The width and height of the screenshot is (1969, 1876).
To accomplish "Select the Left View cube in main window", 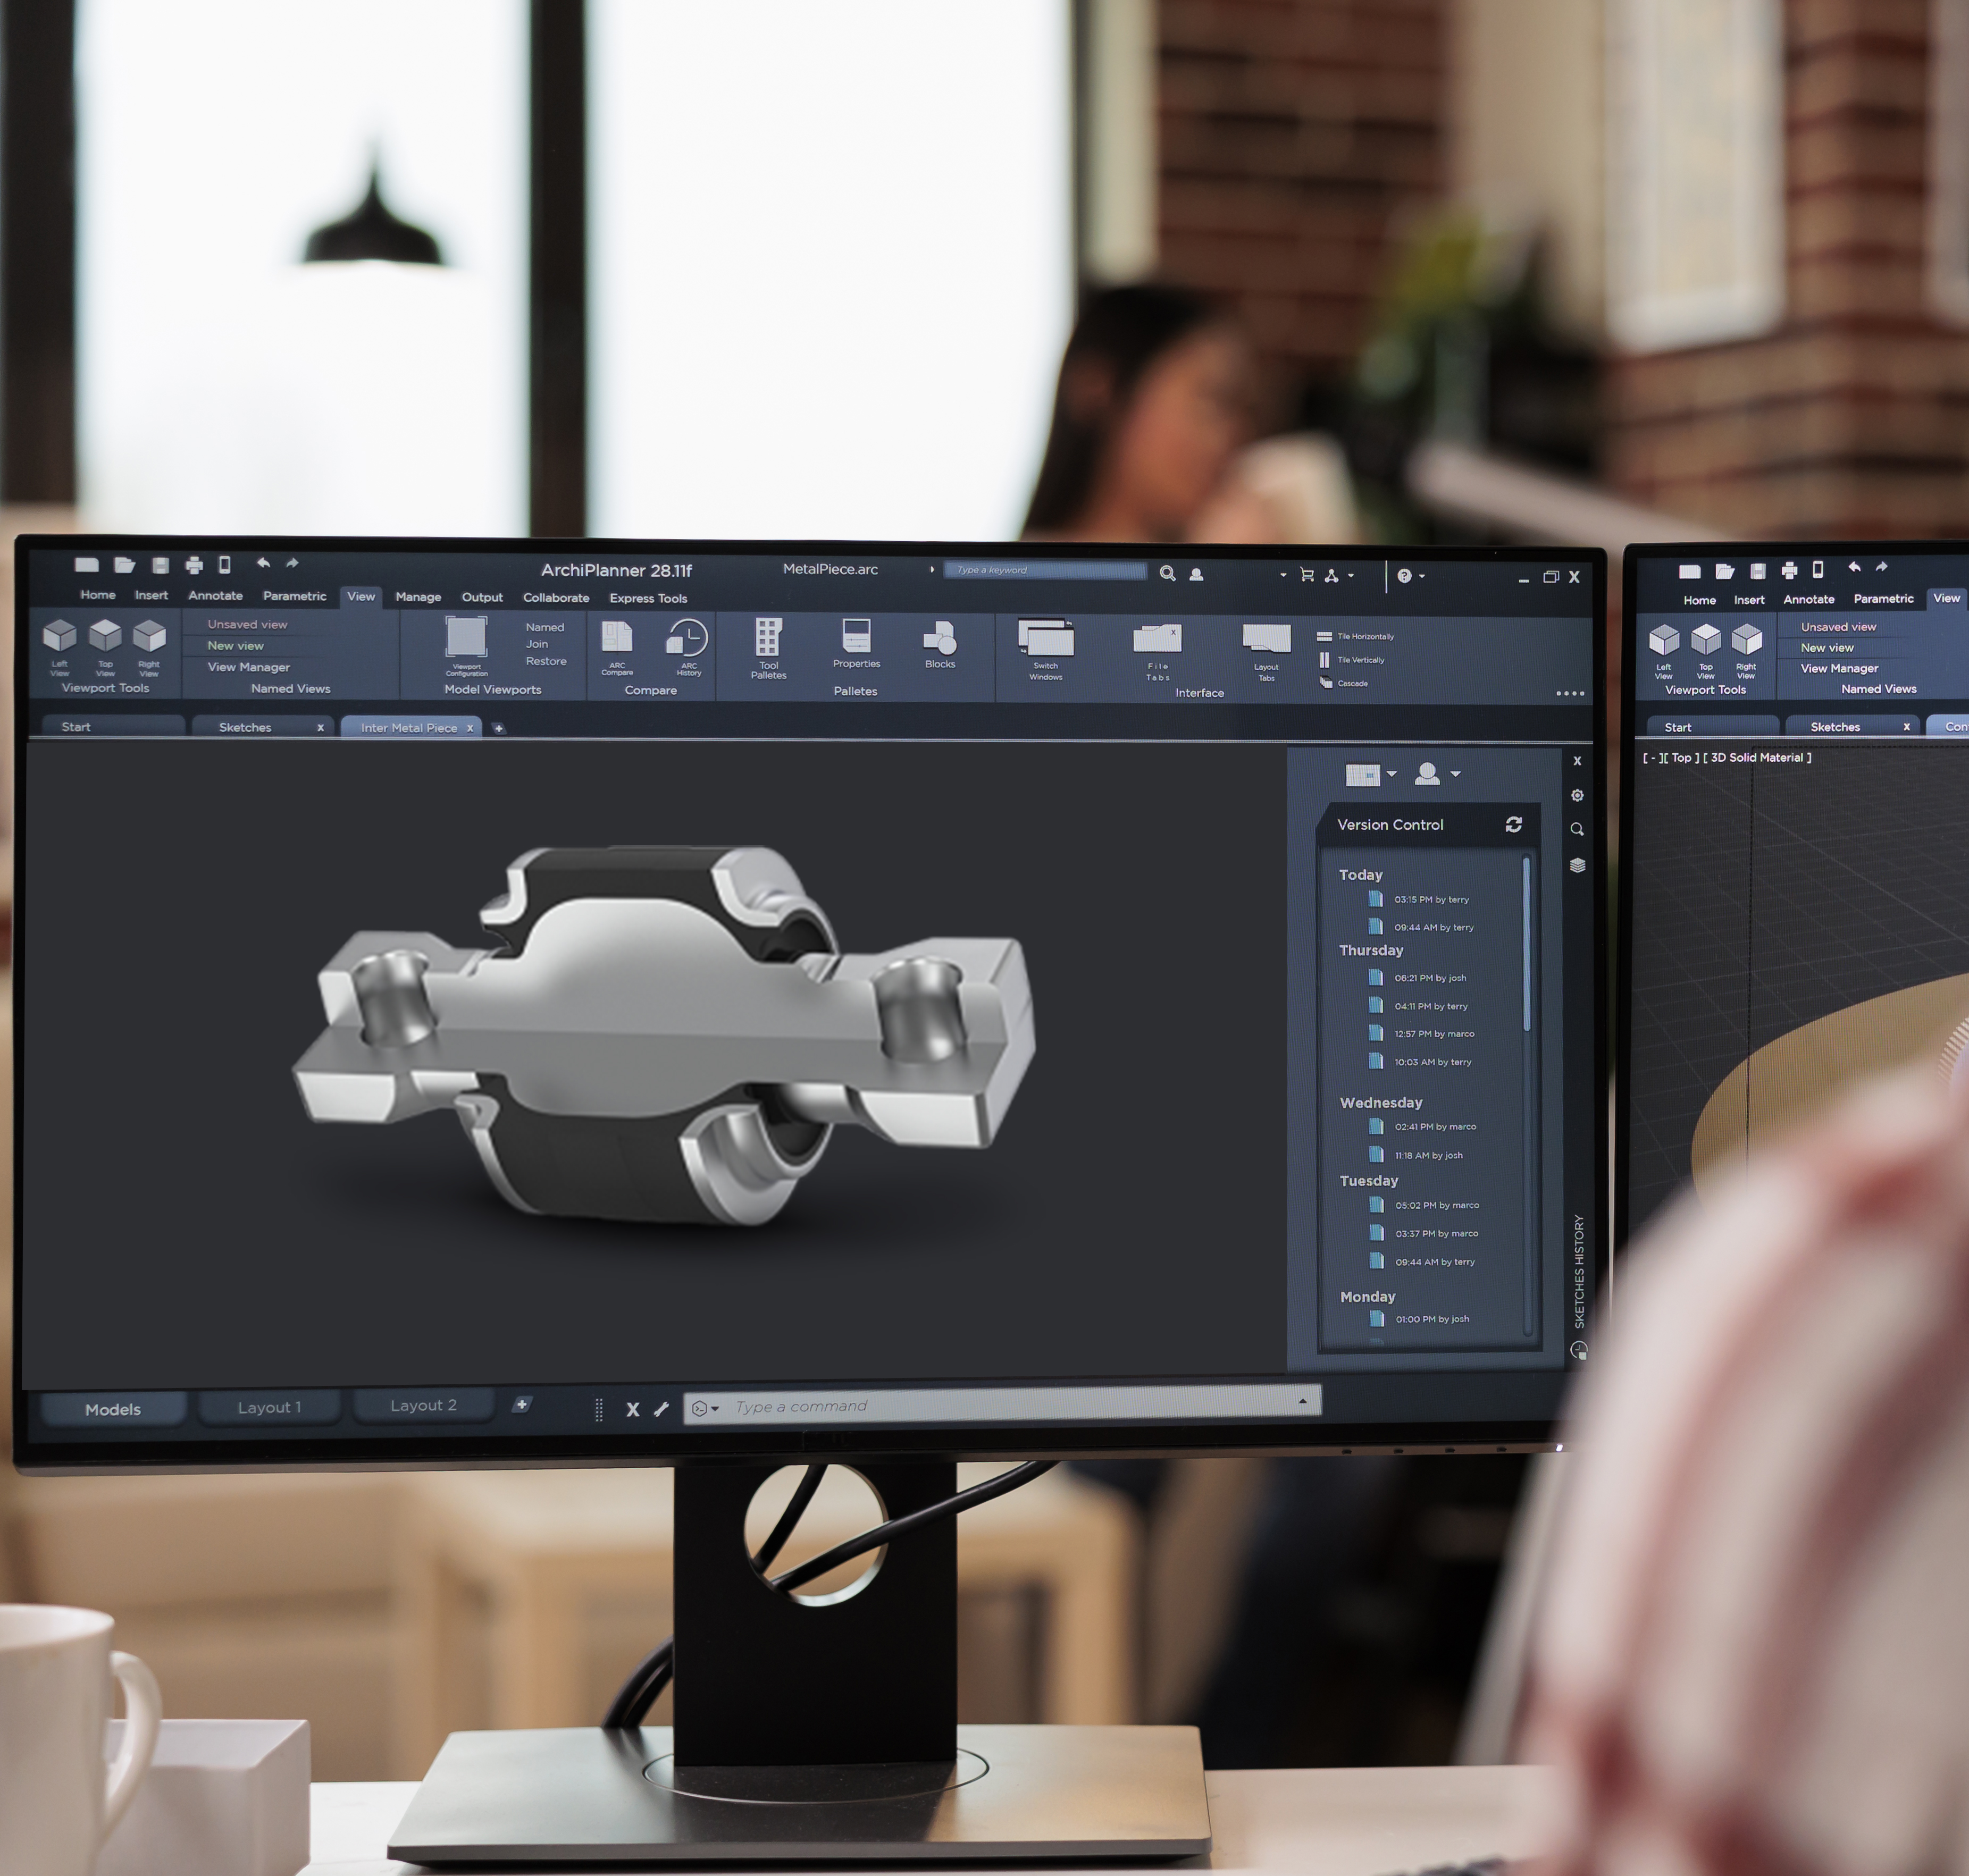I will pos(60,635).
